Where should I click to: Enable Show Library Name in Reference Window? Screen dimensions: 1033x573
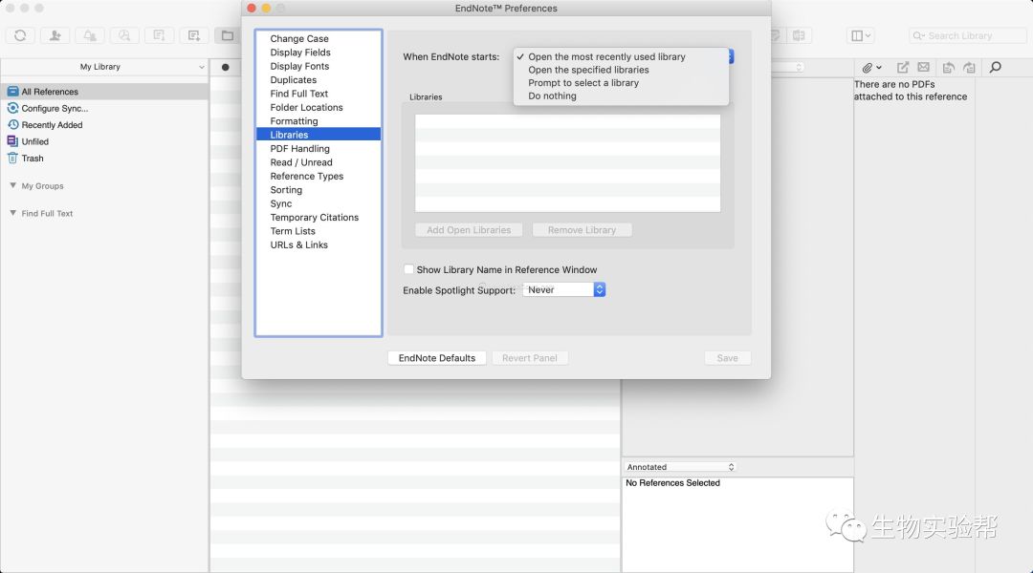(x=409, y=269)
